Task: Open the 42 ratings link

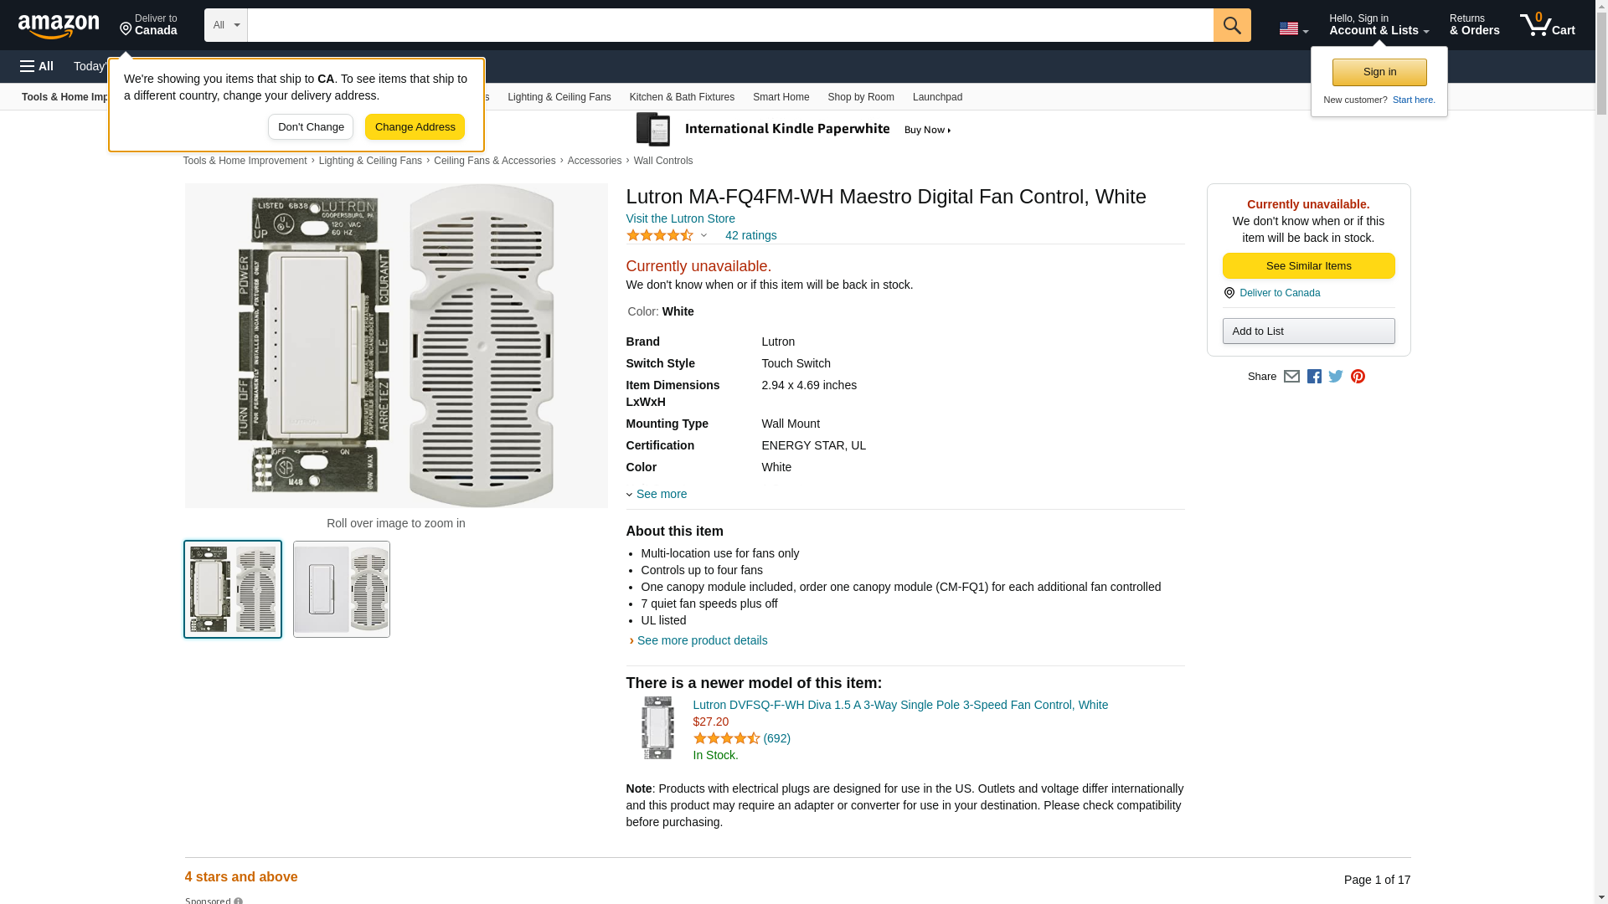Action: pos(750,235)
